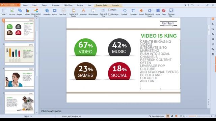216x121 pixels.
Task: Open Header and Footer
Action: click(x=74, y=13)
